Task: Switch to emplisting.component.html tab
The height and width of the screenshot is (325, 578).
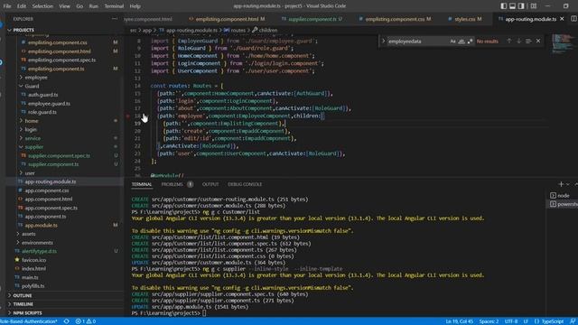Action: [228, 19]
